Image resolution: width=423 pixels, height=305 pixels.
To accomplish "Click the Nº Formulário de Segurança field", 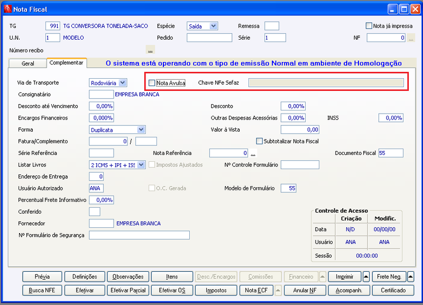I will (x=139, y=235).
